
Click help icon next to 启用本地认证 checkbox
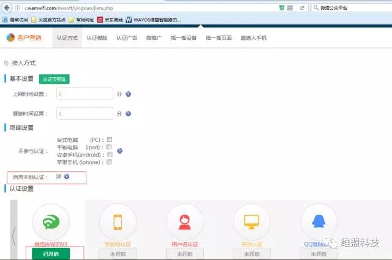[67, 177]
